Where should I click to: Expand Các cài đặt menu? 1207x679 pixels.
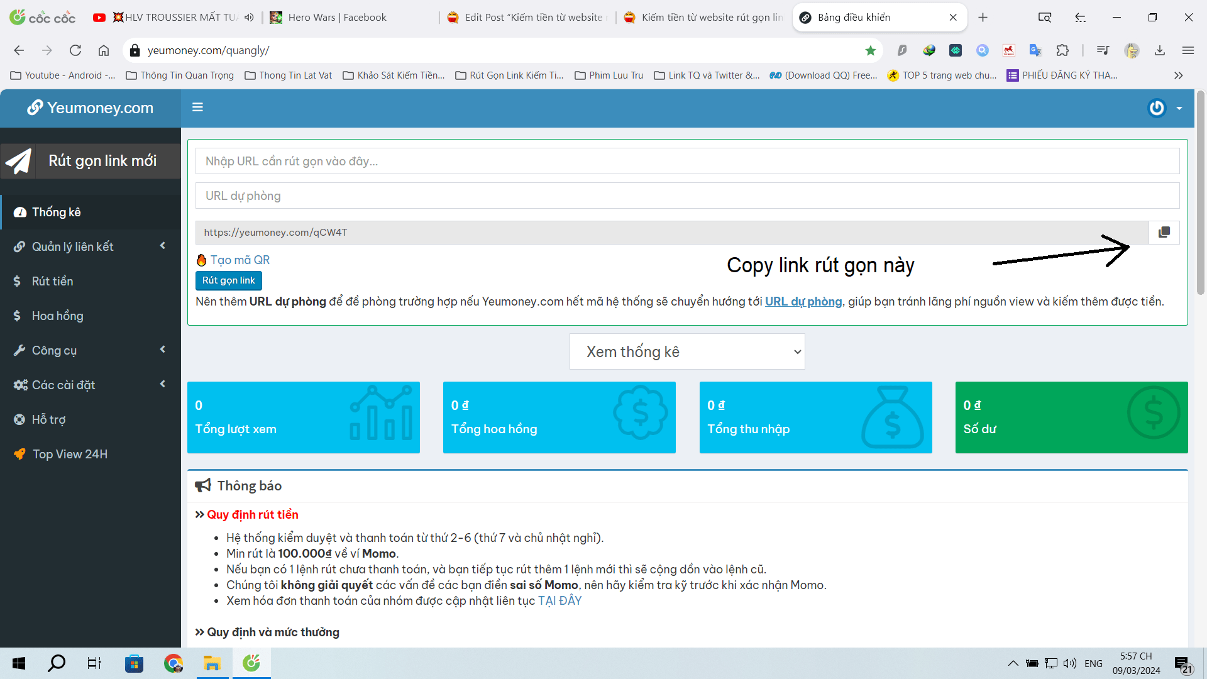[91, 385]
